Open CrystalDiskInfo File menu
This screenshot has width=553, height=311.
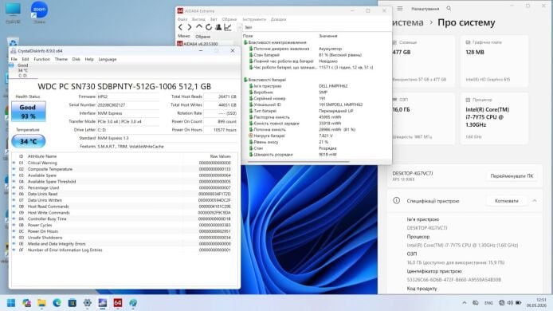tap(14, 59)
